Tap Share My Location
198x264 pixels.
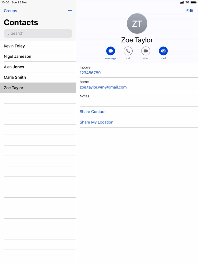click(96, 122)
